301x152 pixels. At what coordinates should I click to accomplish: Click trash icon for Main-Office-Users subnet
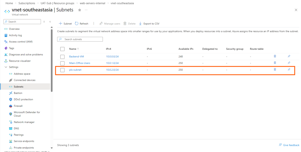(x=275, y=63)
